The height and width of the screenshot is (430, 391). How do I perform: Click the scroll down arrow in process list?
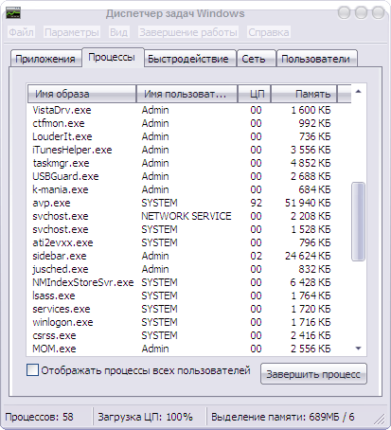point(358,349)
